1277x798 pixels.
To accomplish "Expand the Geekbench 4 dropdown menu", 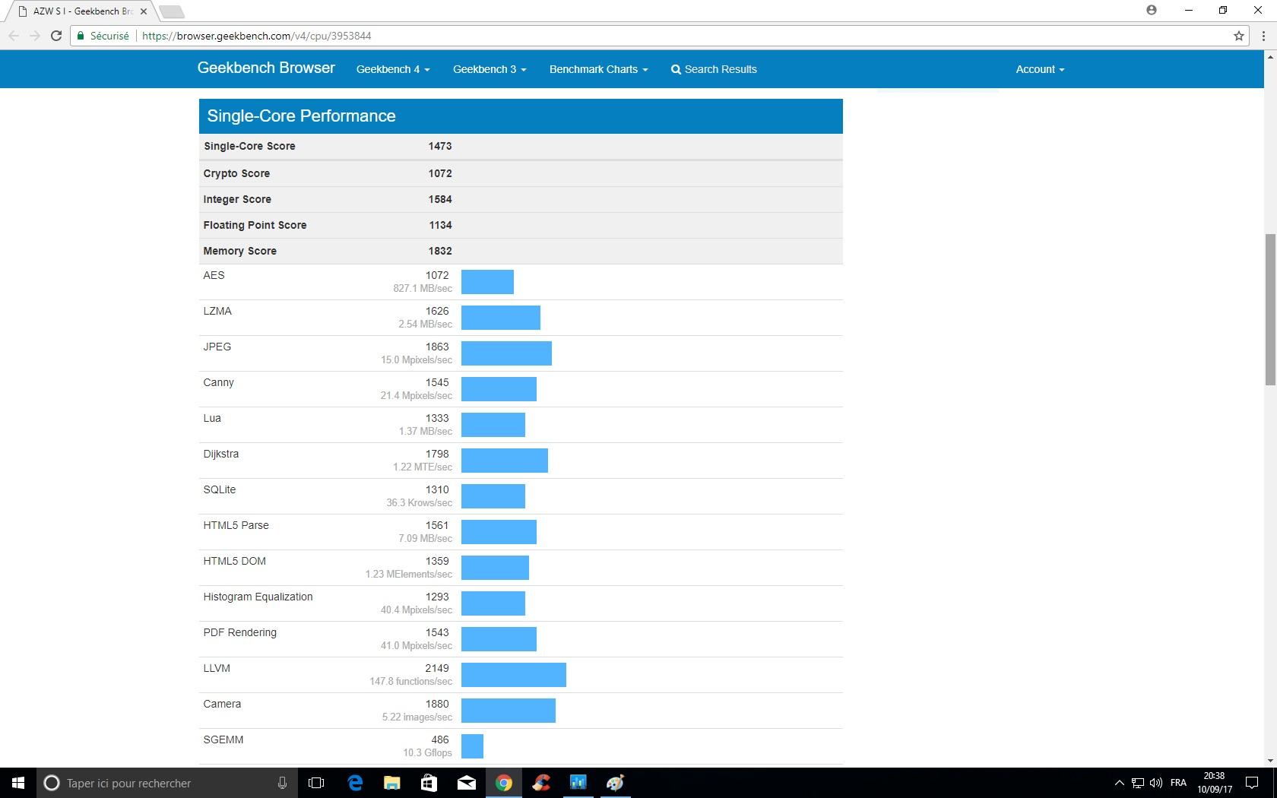I will pyautogui.click(x=393, y=69).
